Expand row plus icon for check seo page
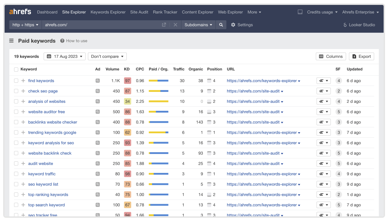The height and width of the screenshot is (222, 391). click(x=23, y=91)
